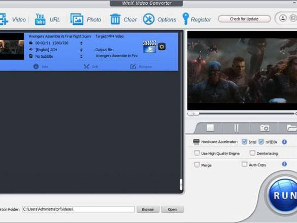The image size is (297, 223).
Task: Expand the [English] 2CH audio selector
Action: coord(81,50)
